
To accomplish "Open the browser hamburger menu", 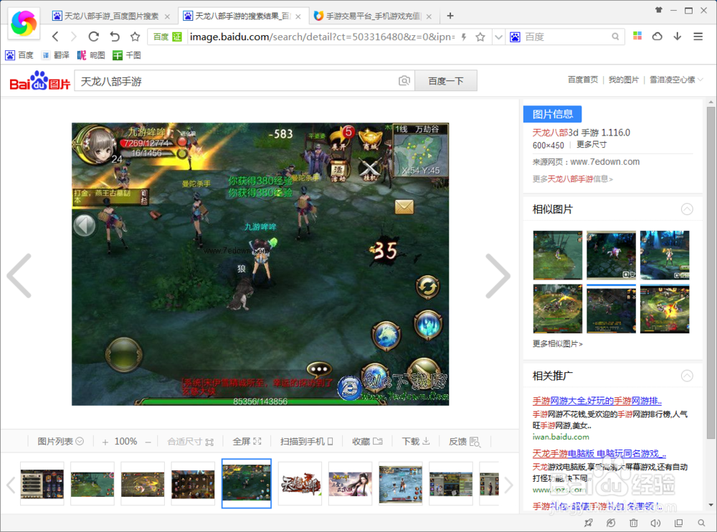I will click(698, 36).
